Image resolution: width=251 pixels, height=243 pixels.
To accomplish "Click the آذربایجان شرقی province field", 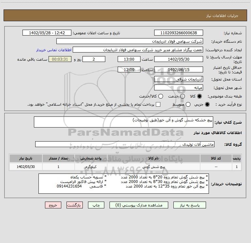I will (x=179, y=79).
